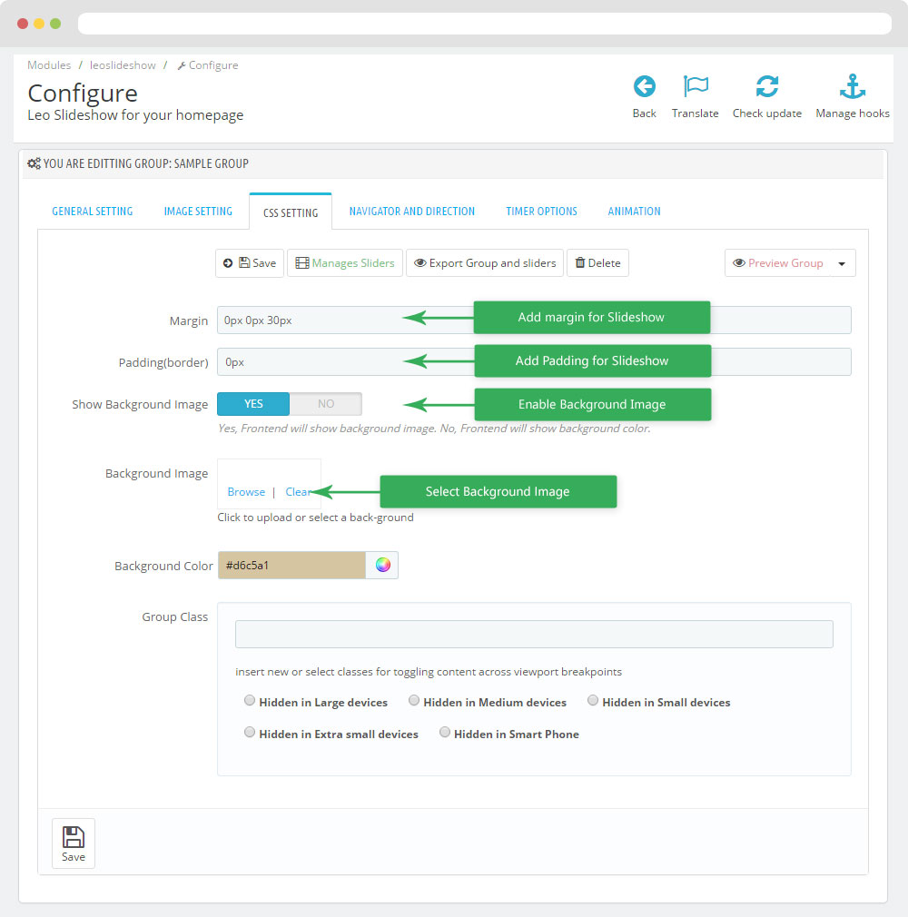This screenshot has height=917, width=908.
Task: Focus the Padding(border) input field
Action: click(534, 362)
